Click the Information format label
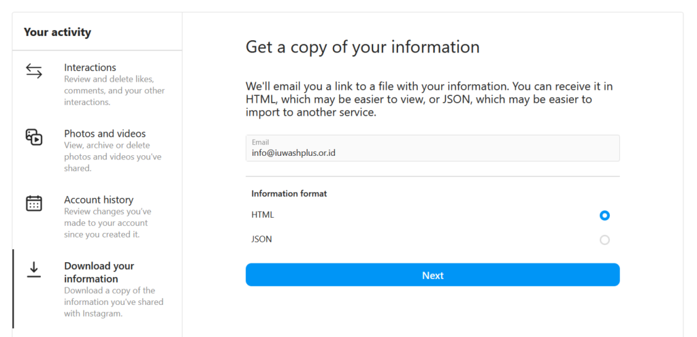This screenshot has width=697, height=337. coord(289,194)
